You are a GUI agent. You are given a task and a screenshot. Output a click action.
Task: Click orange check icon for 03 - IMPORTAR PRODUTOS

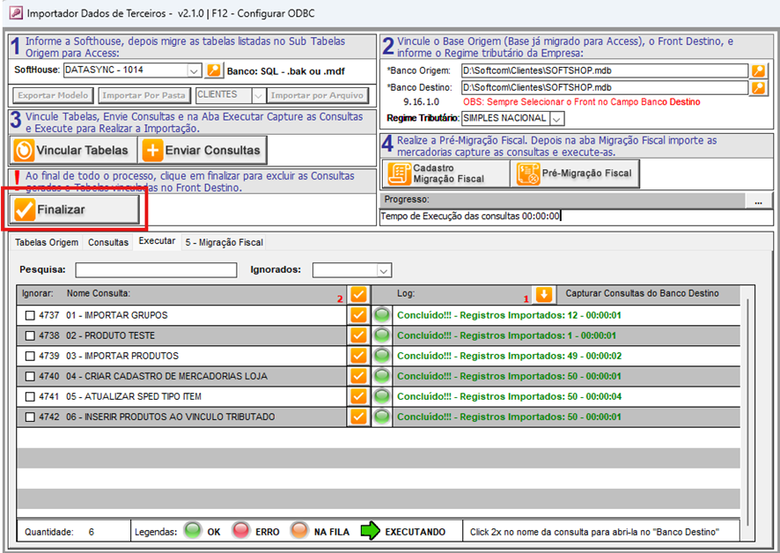coord(358,356)
